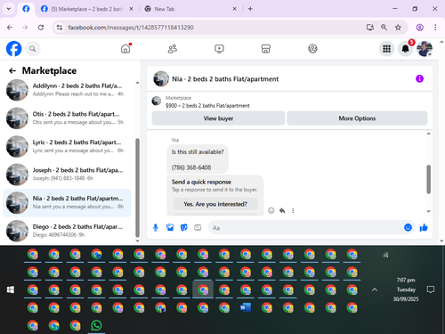Send a thumbs-up like
Screen dimensions: 445x334
(x=424, y=227)
